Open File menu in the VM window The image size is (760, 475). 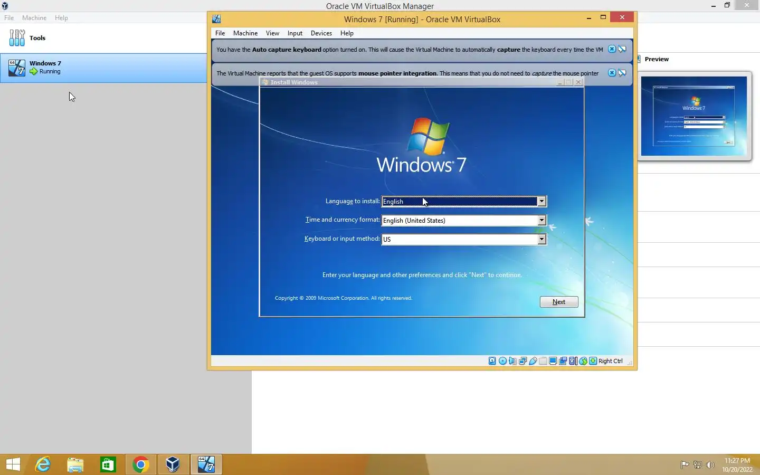pos(220,33)
